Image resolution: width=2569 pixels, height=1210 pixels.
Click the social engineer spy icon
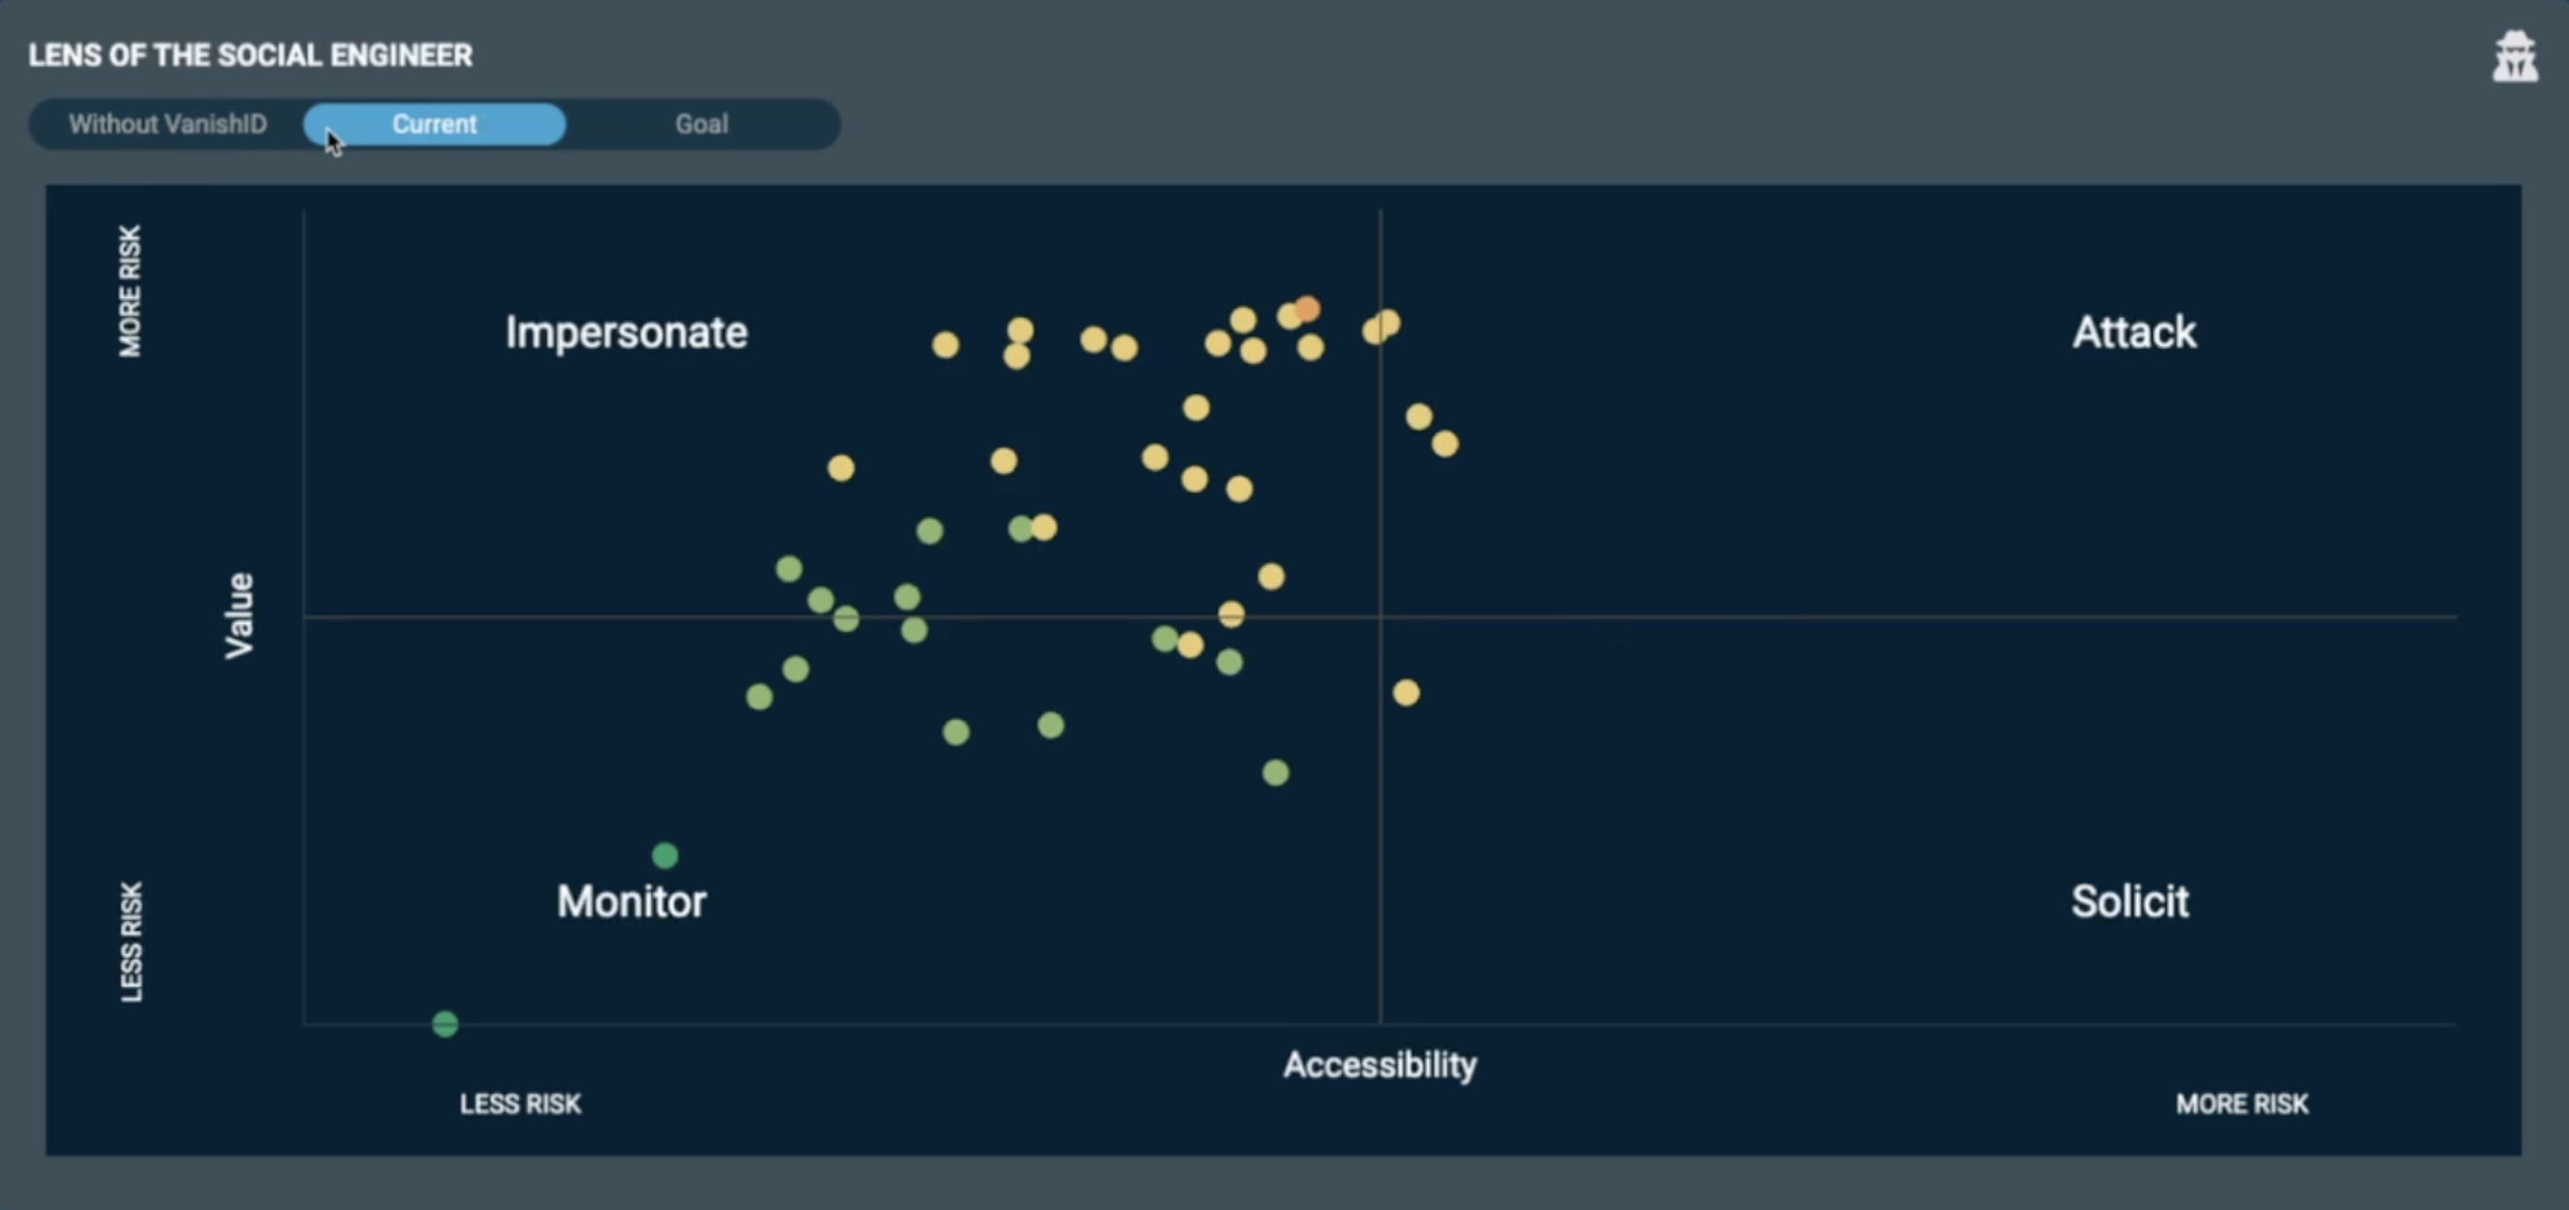point(2514,57)
